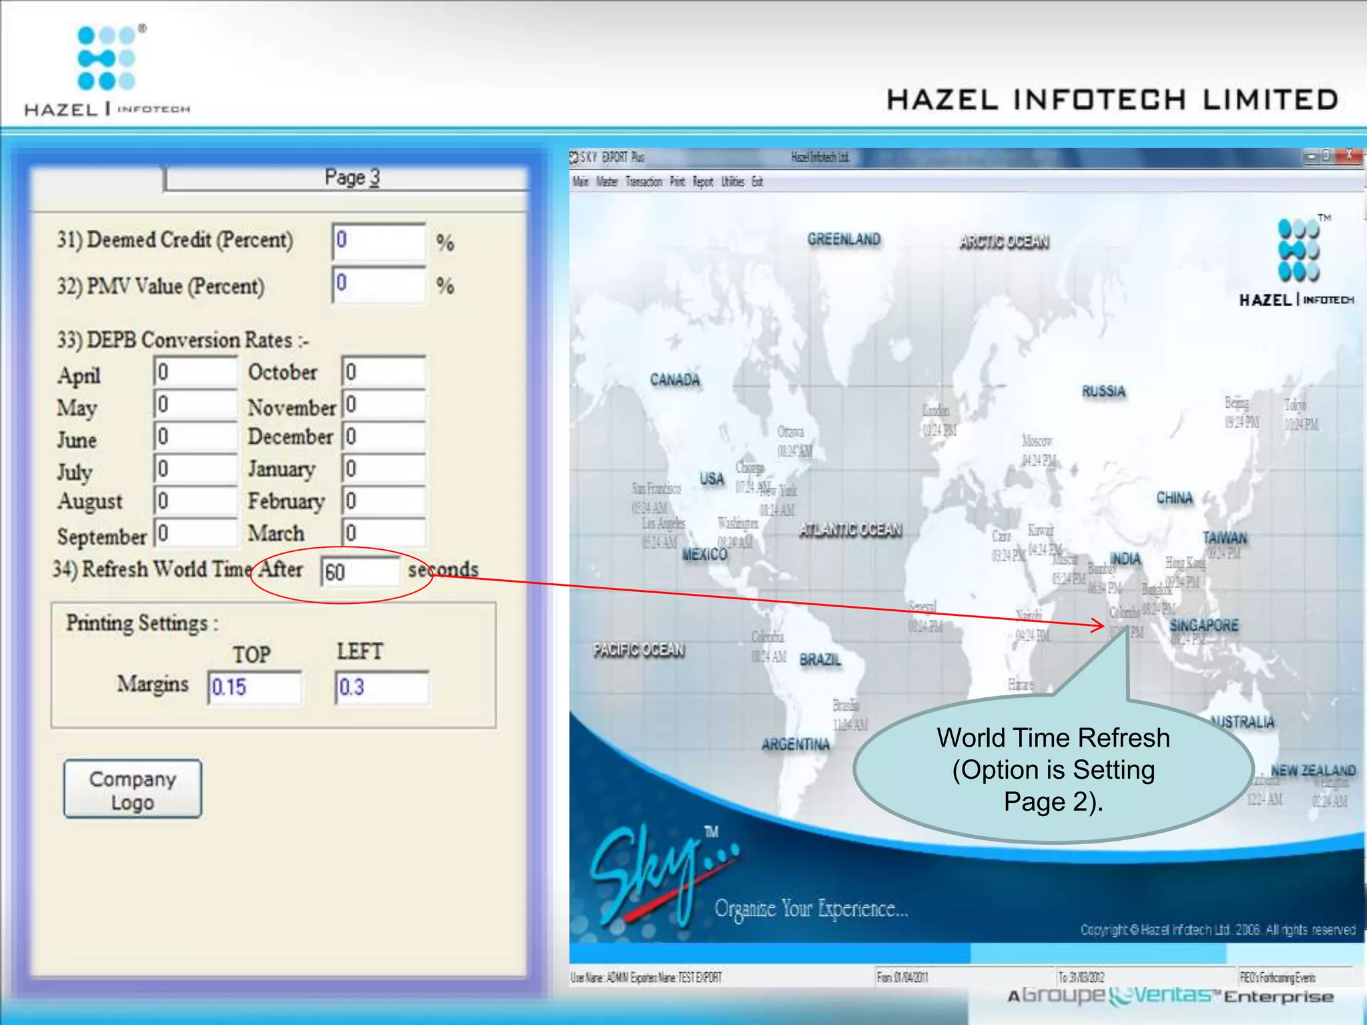Open the Transaction menu
This screenshot has width=1367, height=1025.
point(643,182)
